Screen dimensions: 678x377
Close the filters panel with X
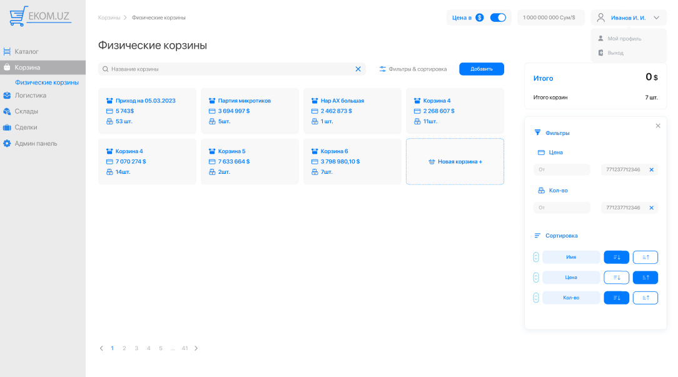click(x=658, y=126)
